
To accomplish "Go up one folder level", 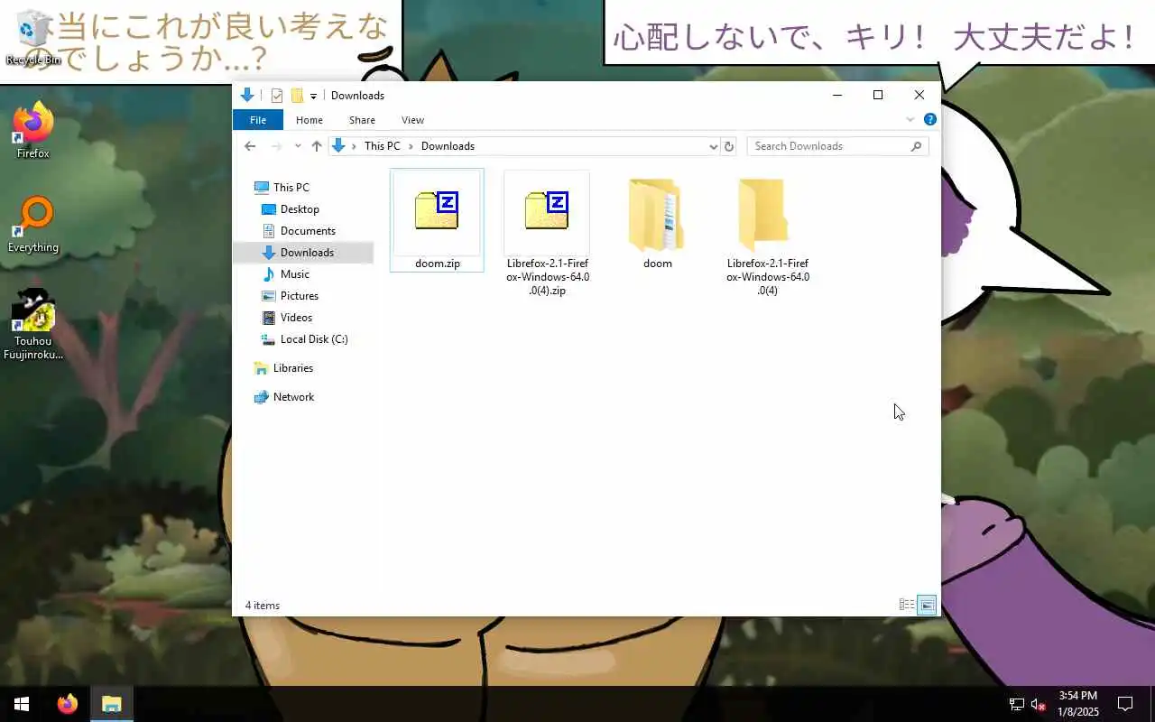I will click(x=317, y=146).
